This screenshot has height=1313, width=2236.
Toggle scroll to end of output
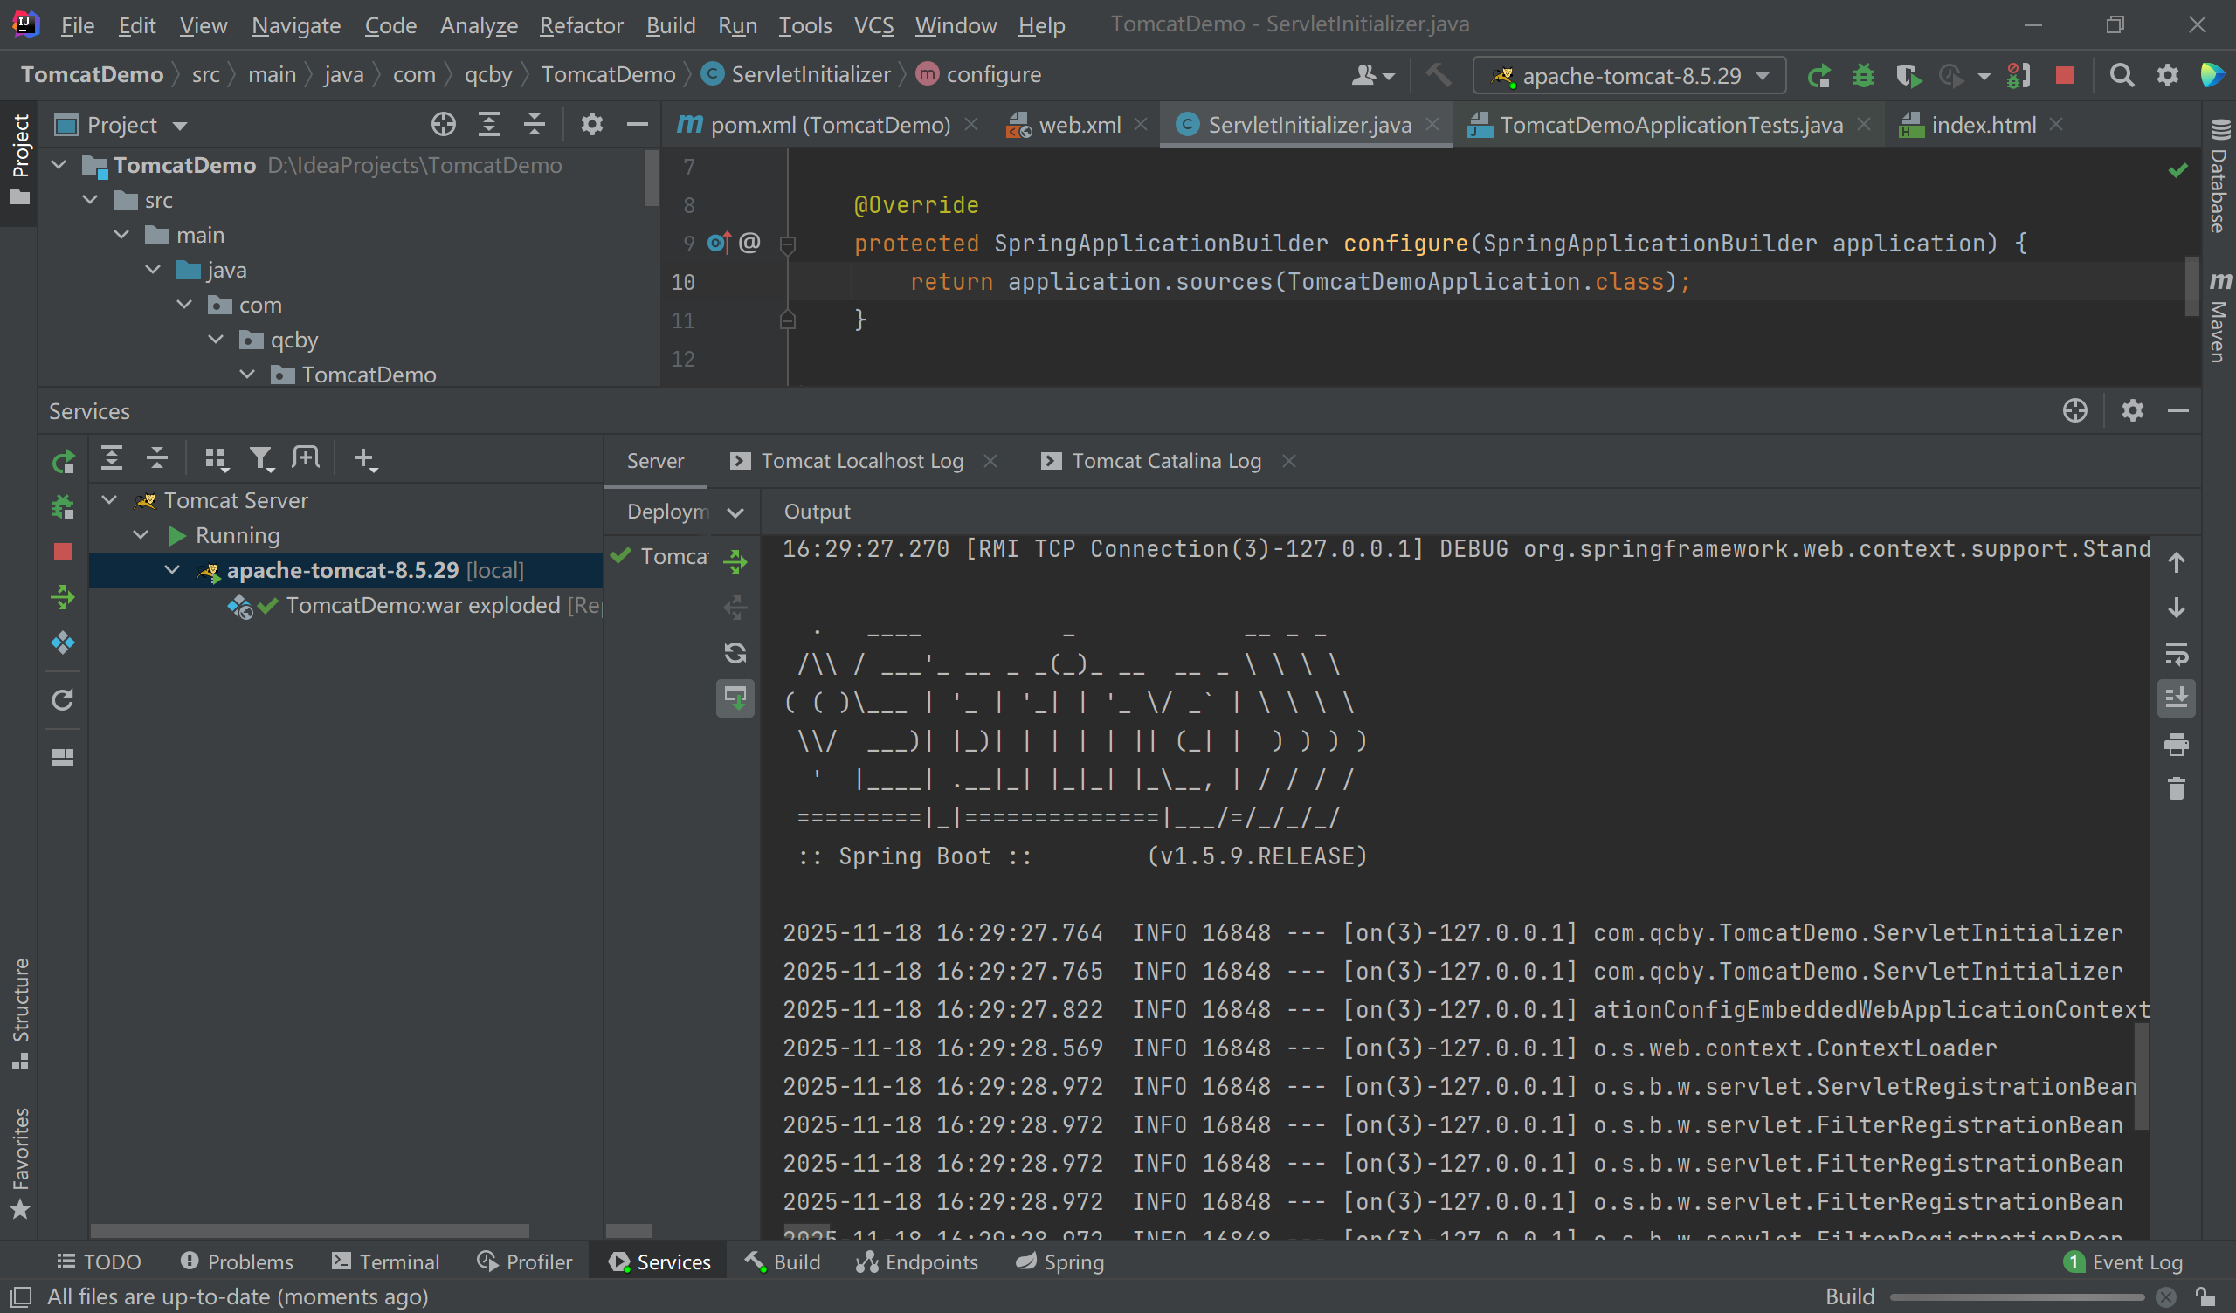2176,698
